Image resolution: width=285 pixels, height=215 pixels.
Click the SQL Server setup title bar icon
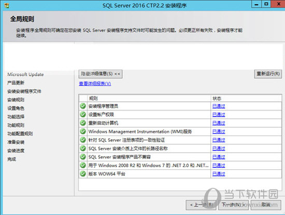[7, 6]
